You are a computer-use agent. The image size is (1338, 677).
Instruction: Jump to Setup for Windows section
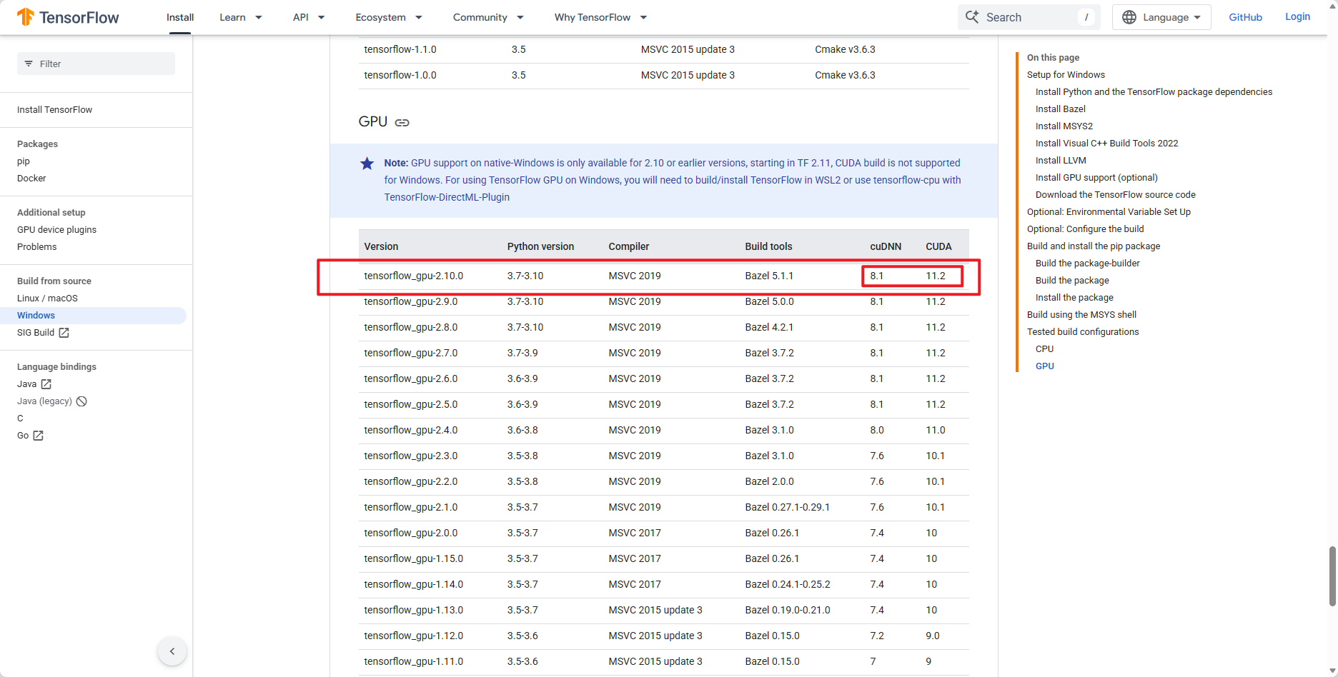coord(1066,75)
